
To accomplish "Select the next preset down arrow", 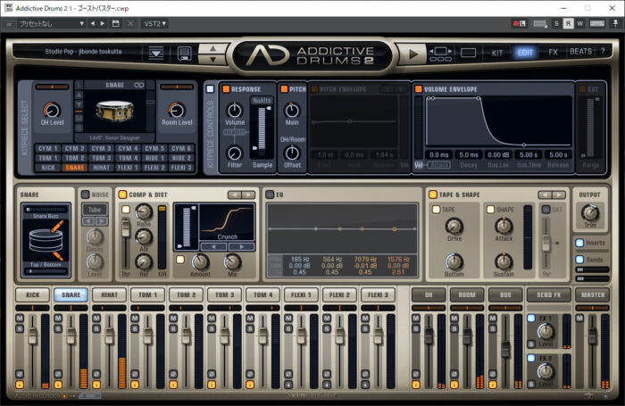I will (x=212, y=60).
